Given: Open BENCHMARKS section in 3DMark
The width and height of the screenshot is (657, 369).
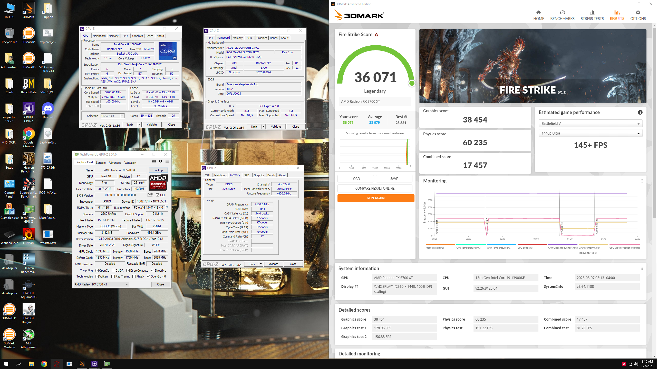Looking at the screenshot, I should (x=562, y=15).
